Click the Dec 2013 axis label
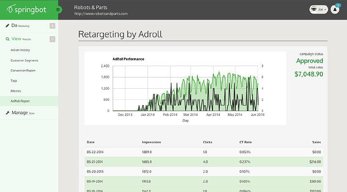 [x=125, y=114]
